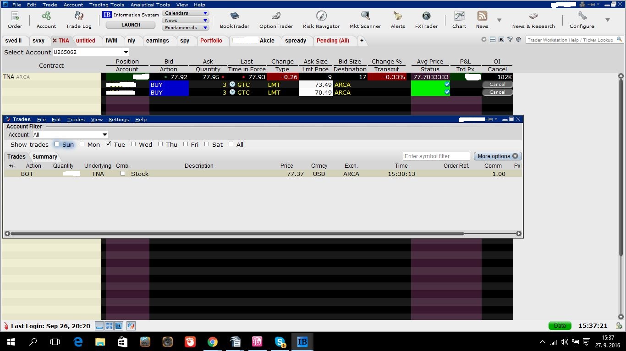Open the Select Account dropdown
This screenshot has width=626, height=351.
[91, 52]
